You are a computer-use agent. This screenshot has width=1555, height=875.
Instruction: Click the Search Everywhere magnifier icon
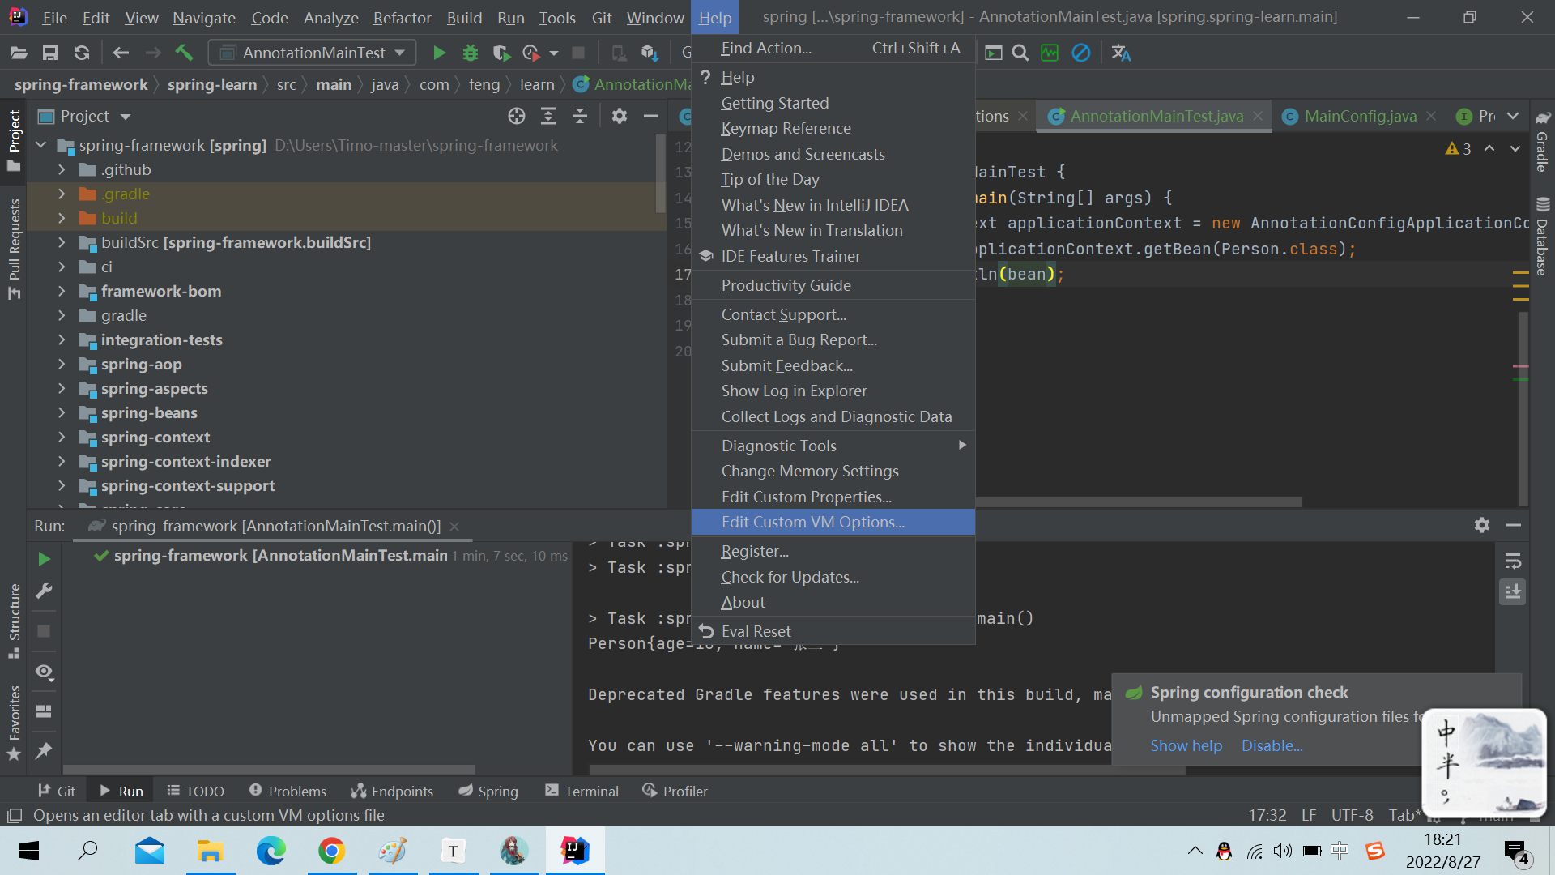pos(1020,53)
